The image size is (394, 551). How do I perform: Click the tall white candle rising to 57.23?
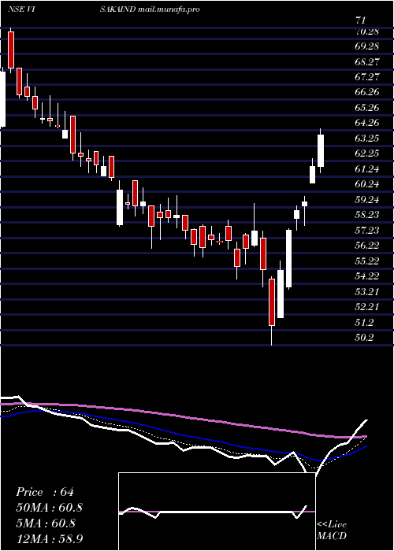289,258
